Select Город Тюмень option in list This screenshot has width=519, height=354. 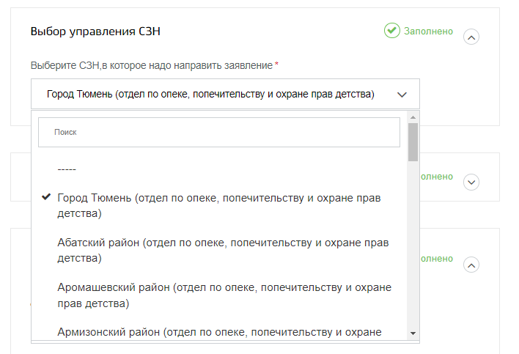tap(219, 205)
